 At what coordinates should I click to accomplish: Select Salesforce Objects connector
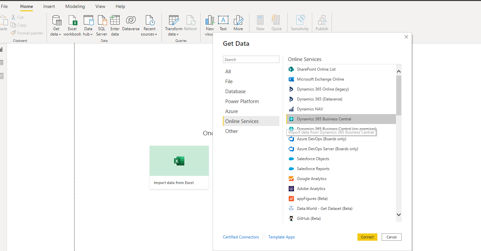[313, 159]
